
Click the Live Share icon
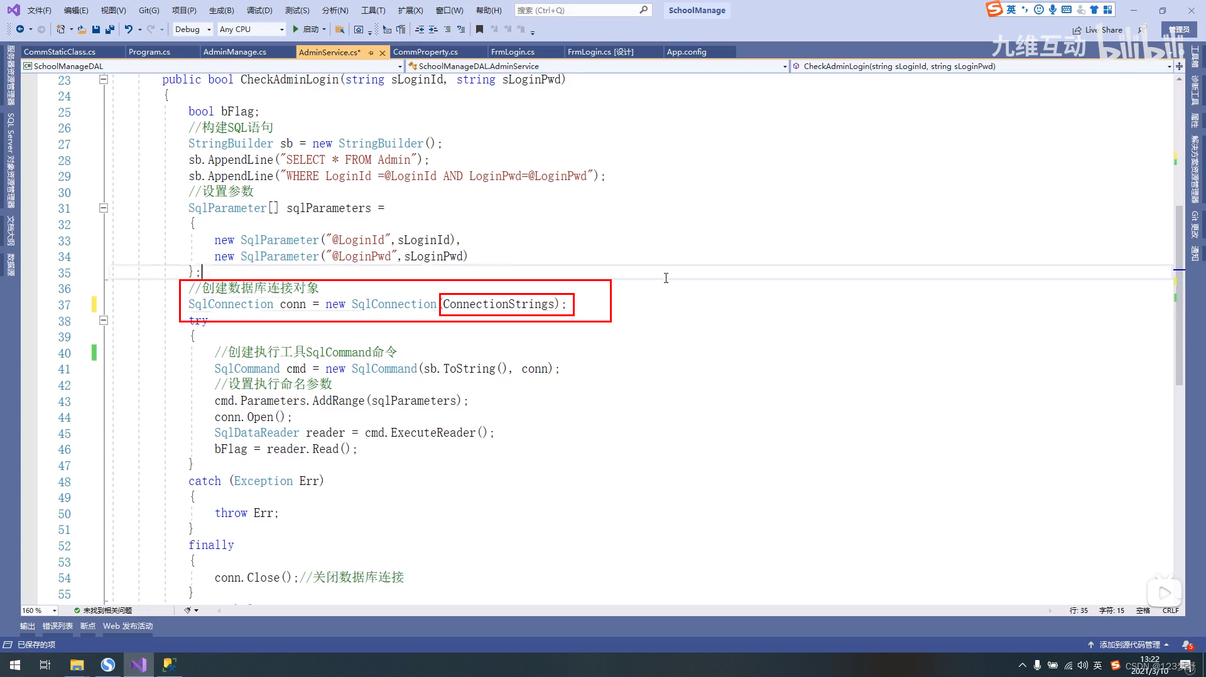pyautogui.click(x=1077, y=30)
